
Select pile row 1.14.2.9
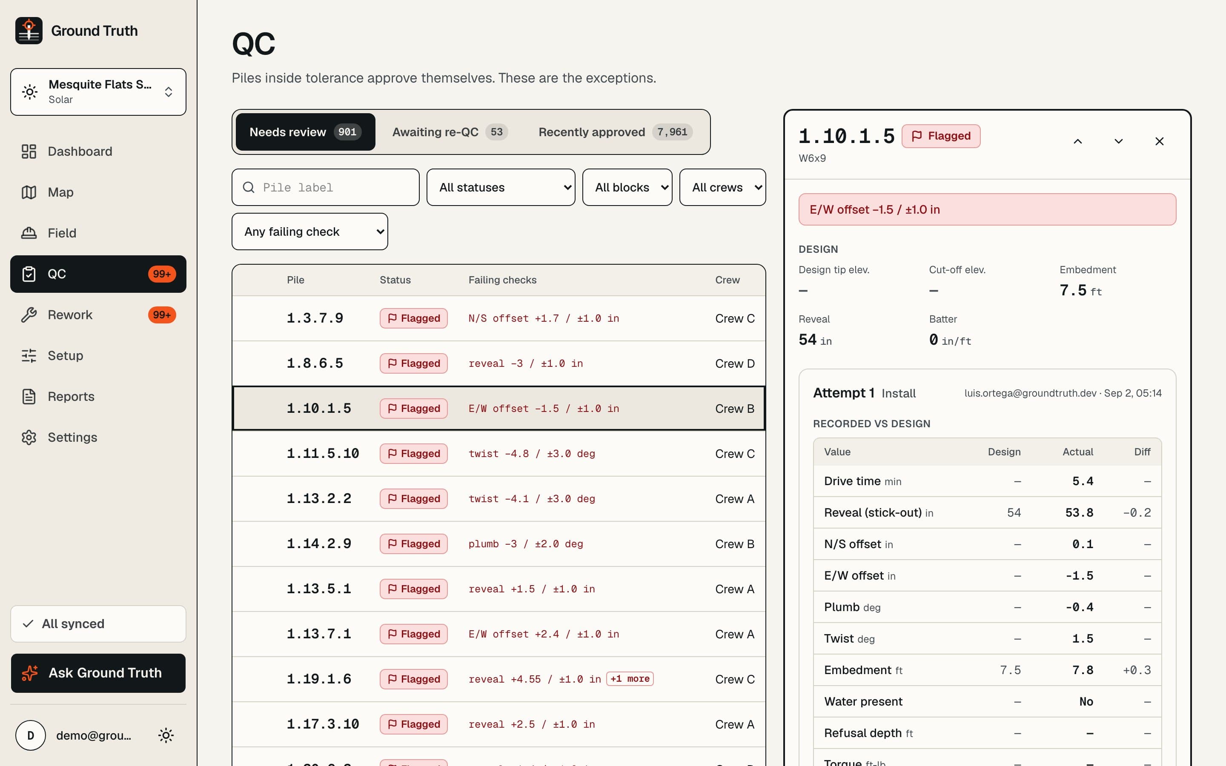(498, 543)
